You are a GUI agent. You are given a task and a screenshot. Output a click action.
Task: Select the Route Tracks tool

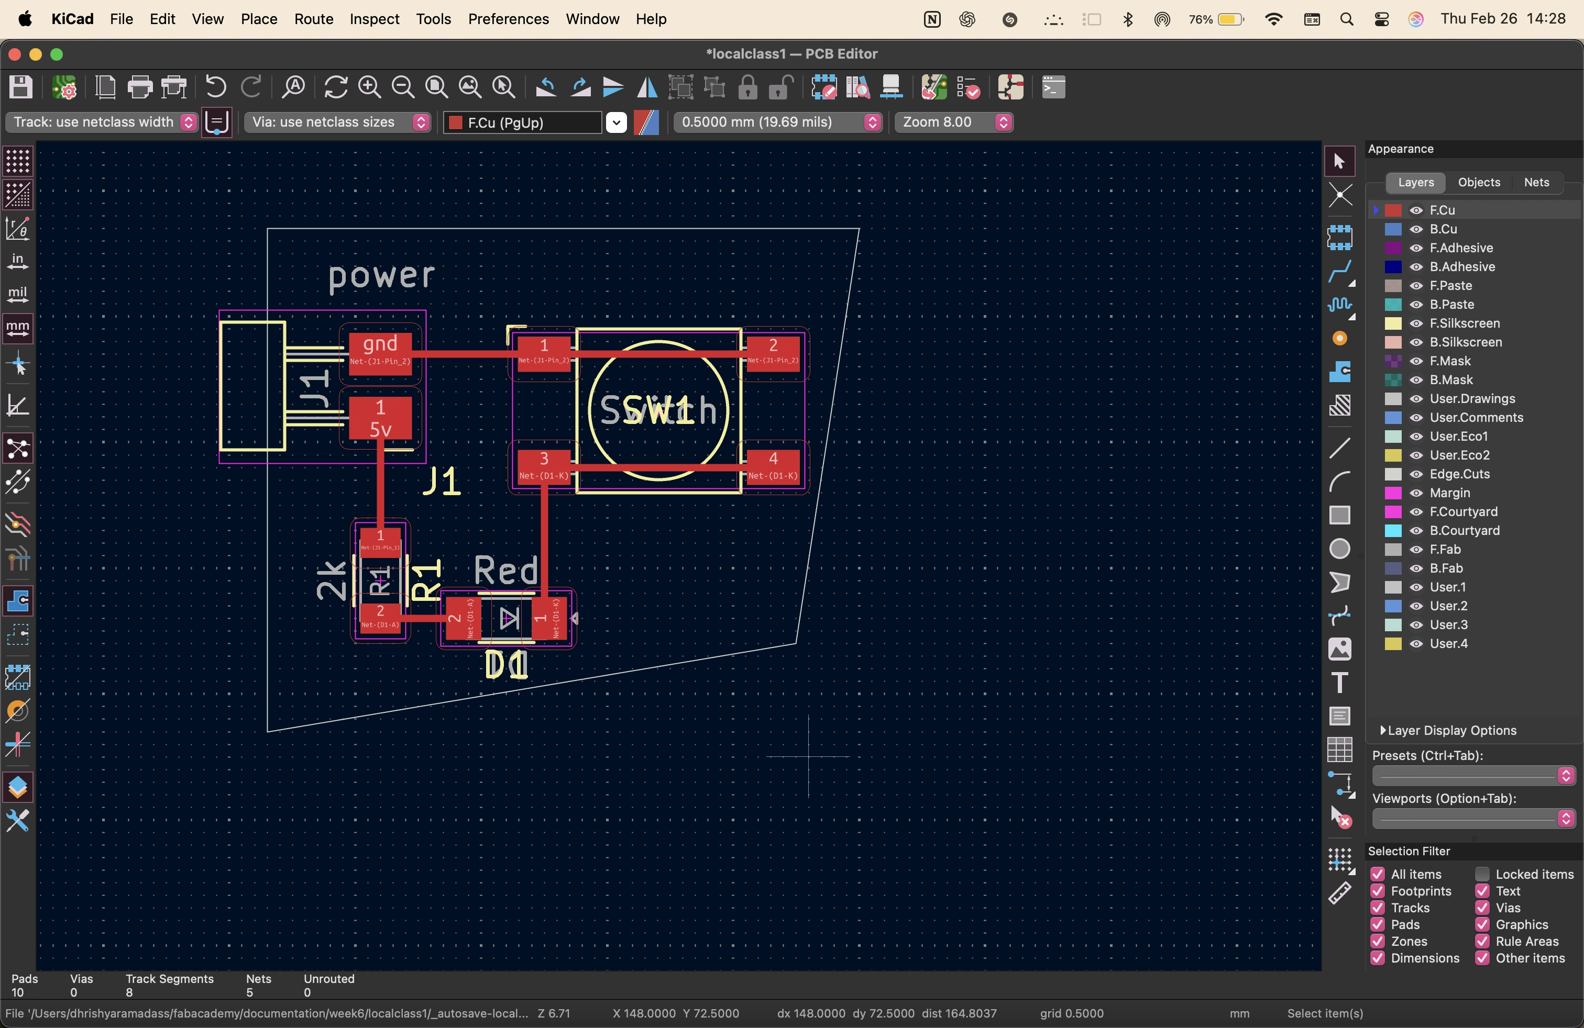(1339, 271)
